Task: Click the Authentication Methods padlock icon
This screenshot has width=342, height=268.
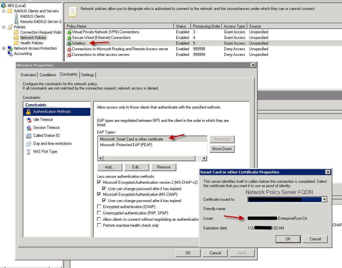Action: point(28,112)
